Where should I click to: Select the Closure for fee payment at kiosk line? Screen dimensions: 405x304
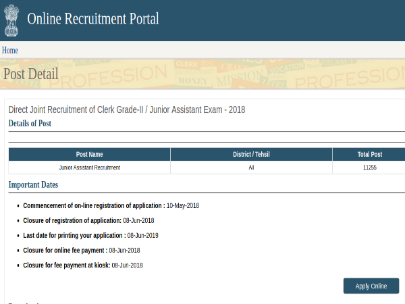pyautogui.click(x=82, y=265)
